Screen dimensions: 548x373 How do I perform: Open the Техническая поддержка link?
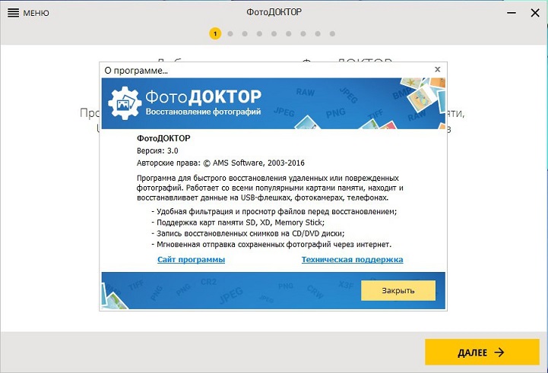pos(352,260)
